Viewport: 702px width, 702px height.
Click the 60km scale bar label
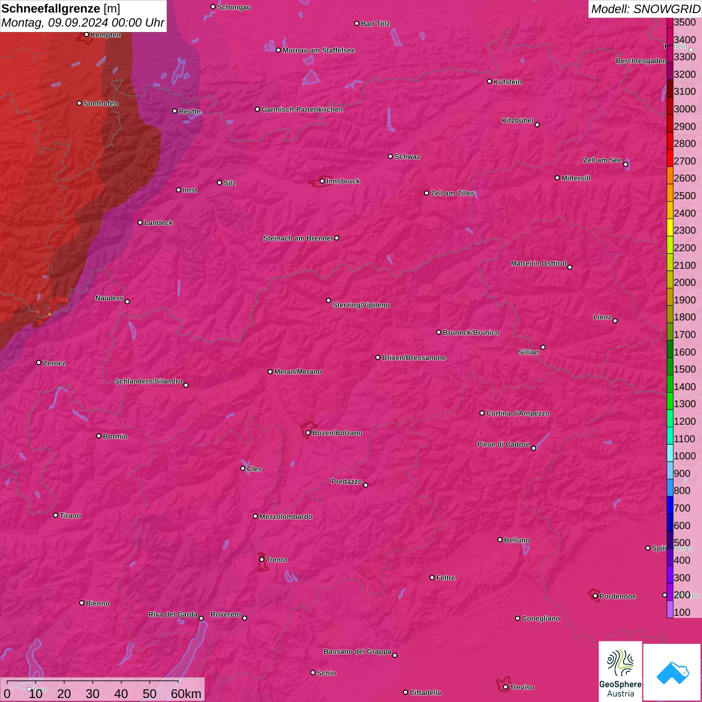point(186,694)
